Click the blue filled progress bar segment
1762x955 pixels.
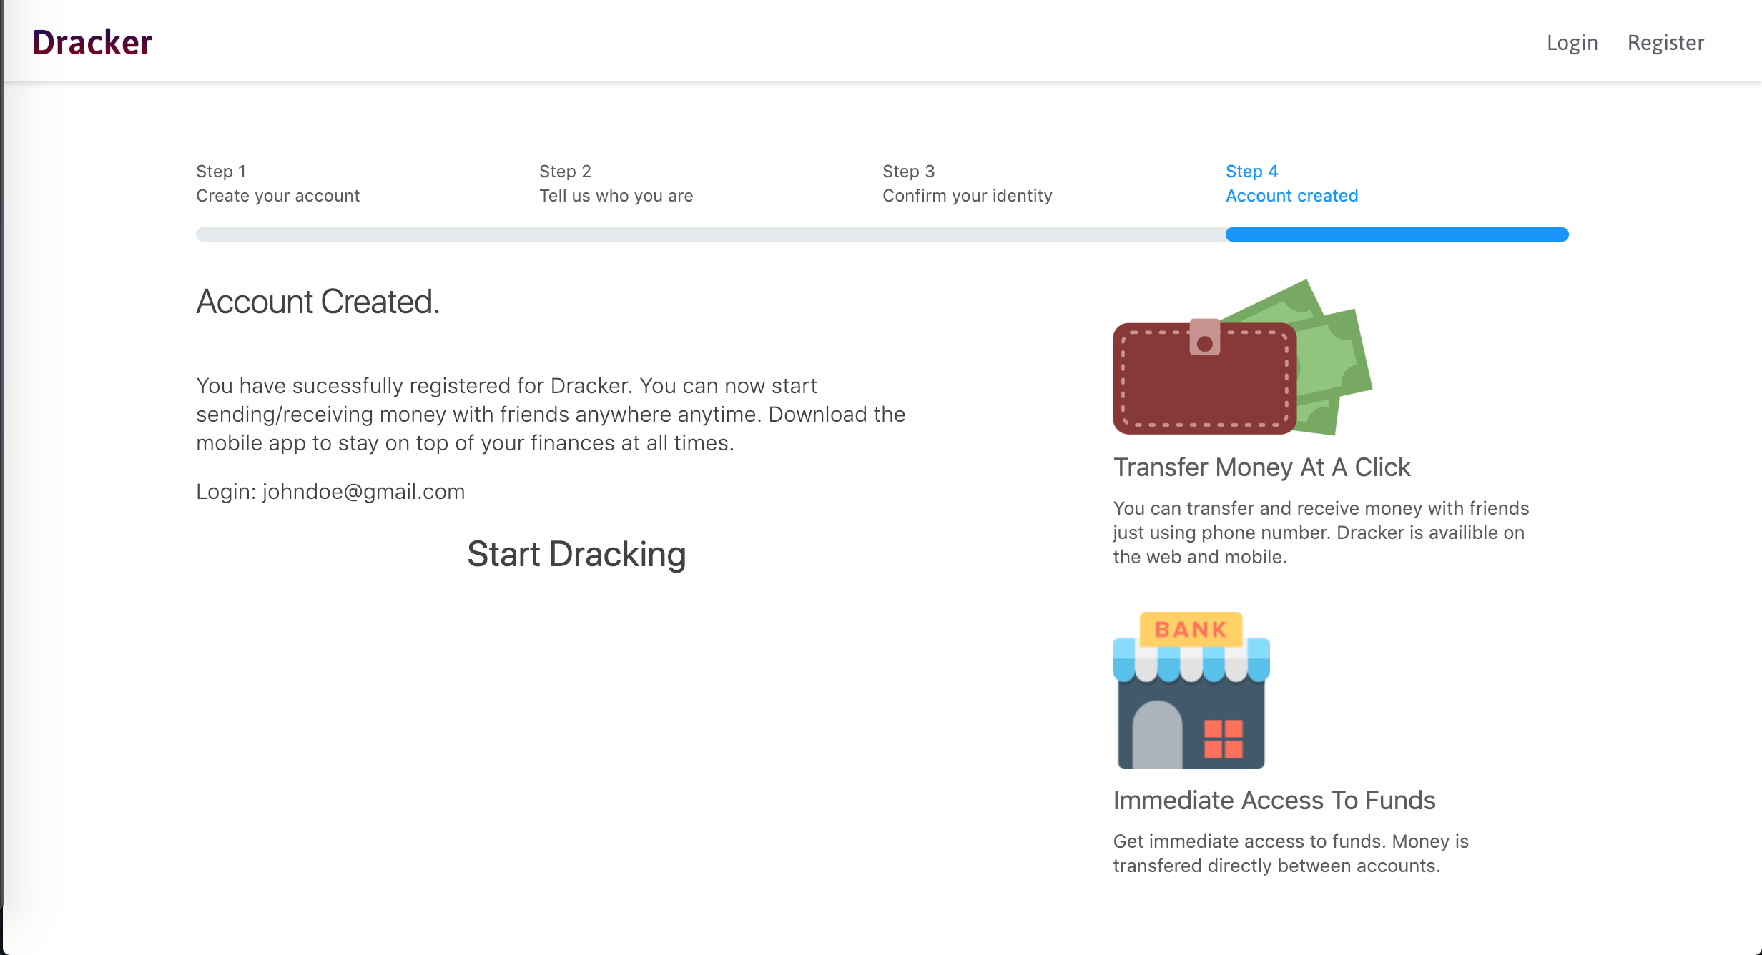pos(1396,234)
